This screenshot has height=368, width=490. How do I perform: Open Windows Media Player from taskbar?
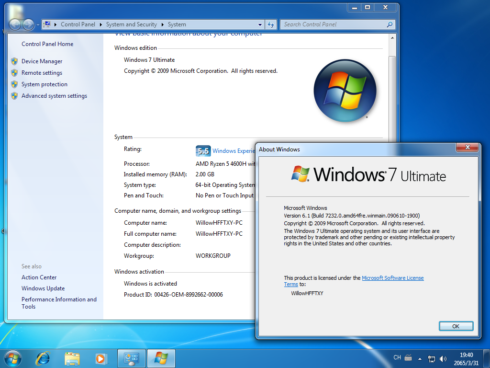[x=101, y=358]
